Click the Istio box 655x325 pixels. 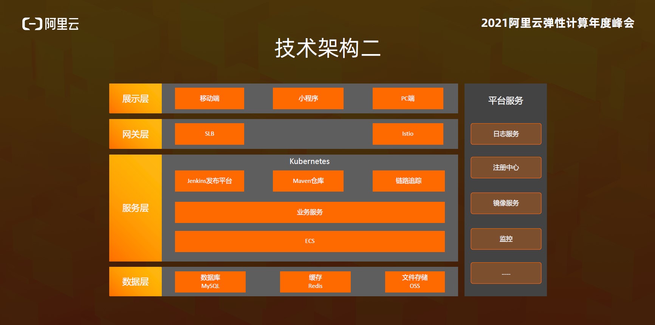click(408, 134)
